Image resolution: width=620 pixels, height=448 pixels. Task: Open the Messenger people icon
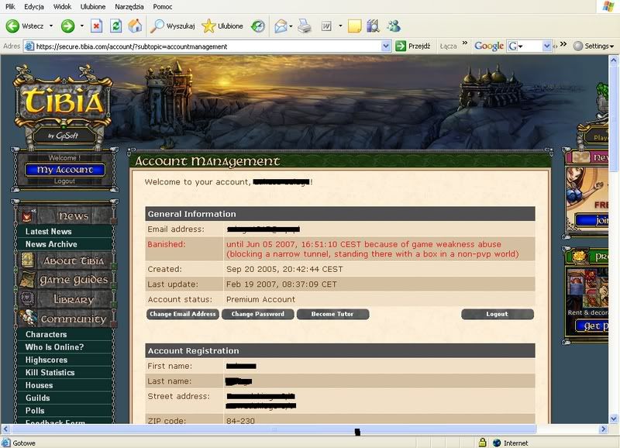click(394, 26)
